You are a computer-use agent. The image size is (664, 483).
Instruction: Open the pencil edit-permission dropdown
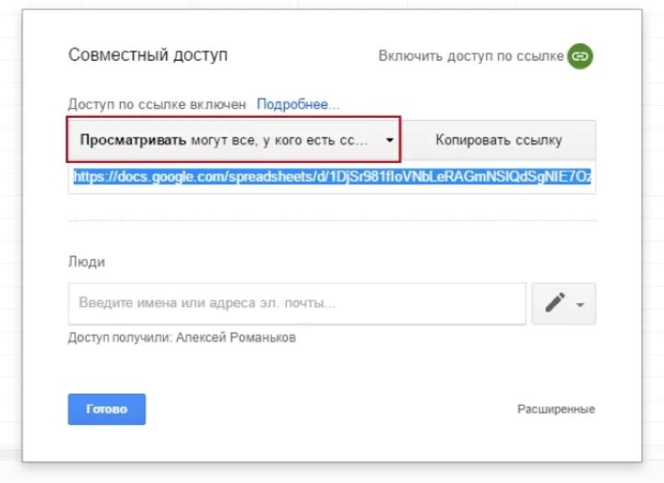(563, 303)
